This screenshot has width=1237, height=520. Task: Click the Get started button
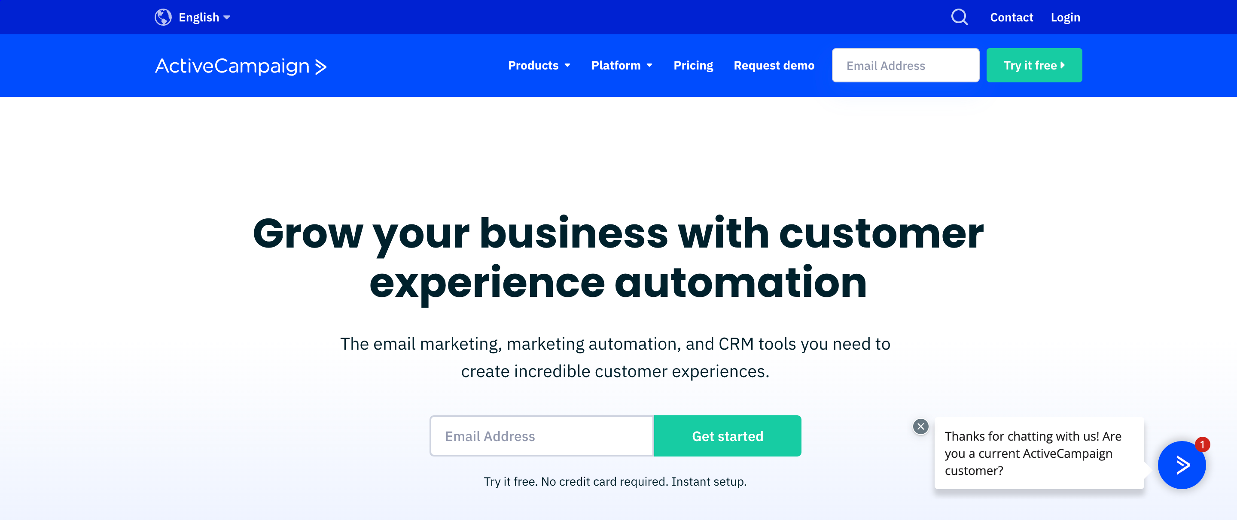[727, 436]
